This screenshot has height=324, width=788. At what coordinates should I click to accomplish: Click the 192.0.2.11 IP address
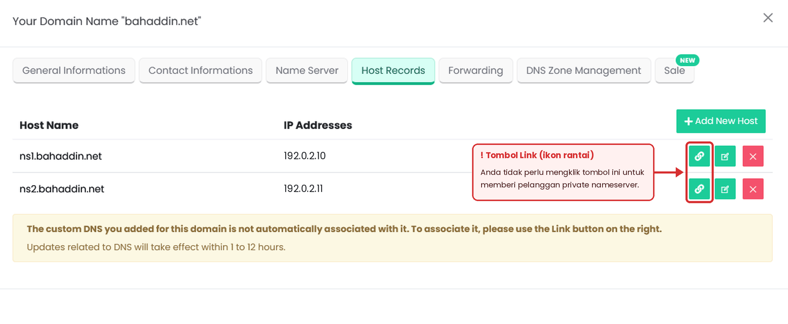(303, 189)
